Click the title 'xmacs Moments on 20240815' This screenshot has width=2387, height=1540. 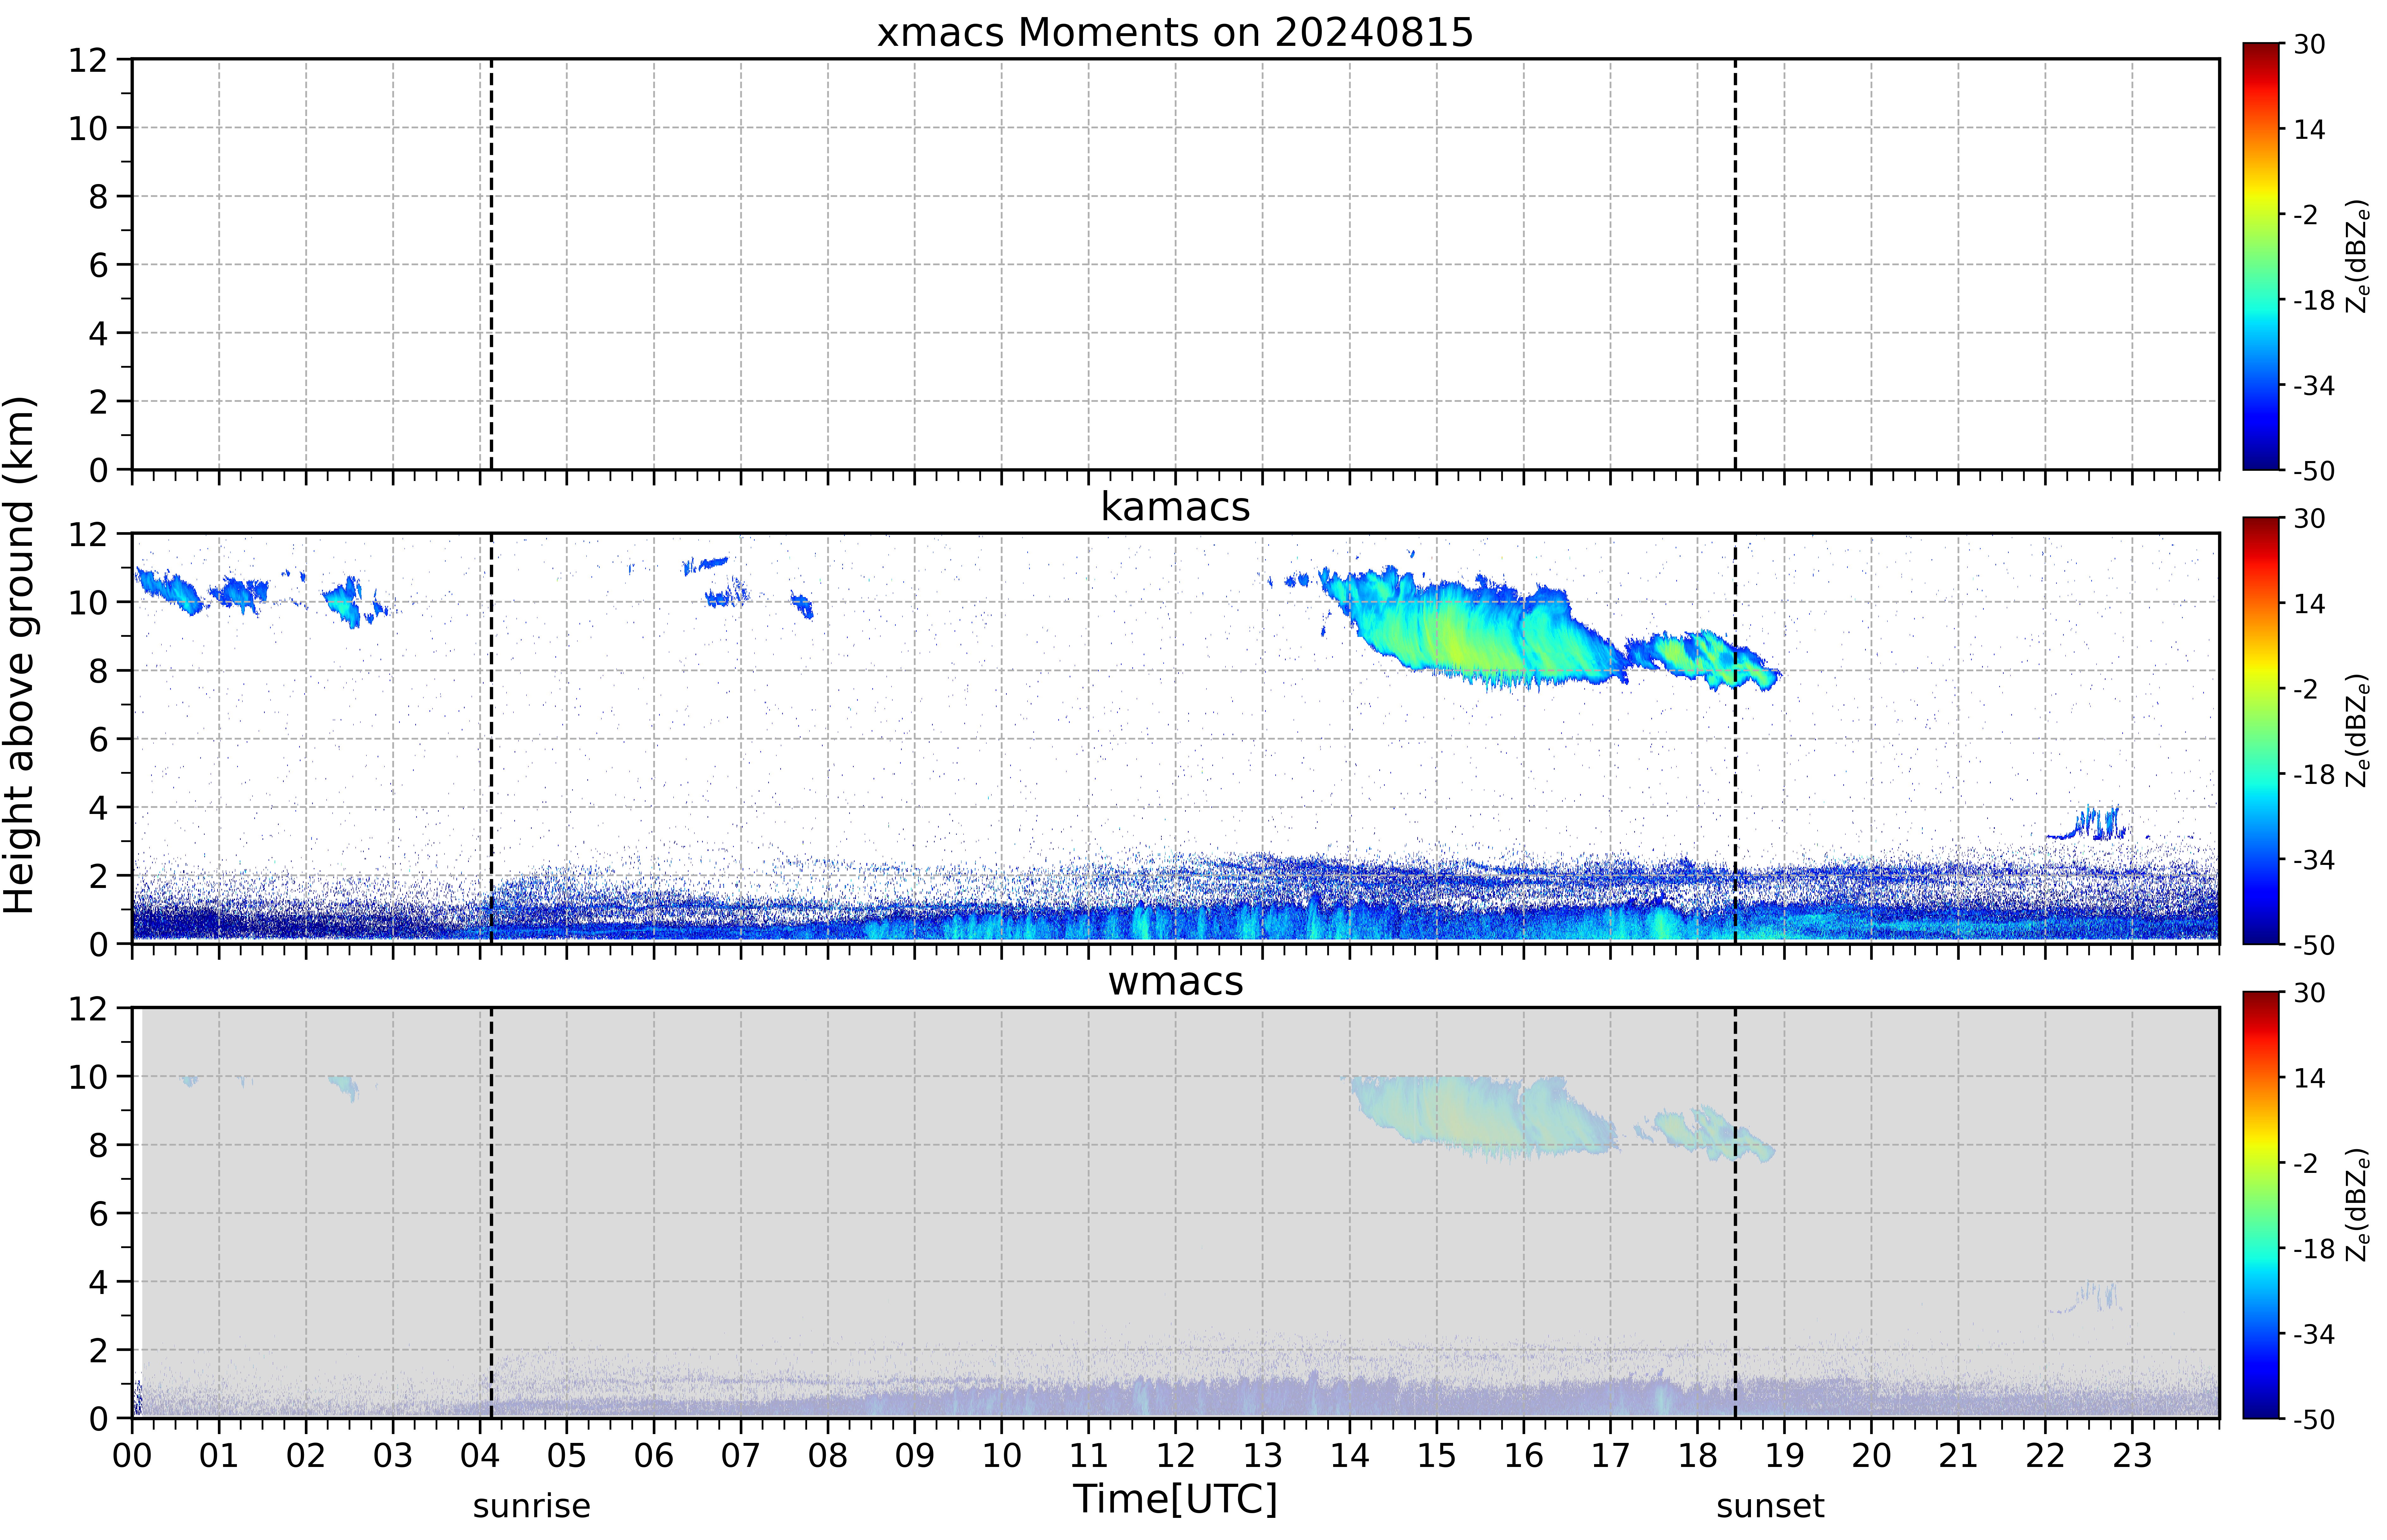(x=1175, y=32)
